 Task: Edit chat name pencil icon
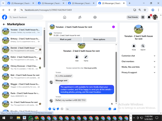click(x=86, y=57)
